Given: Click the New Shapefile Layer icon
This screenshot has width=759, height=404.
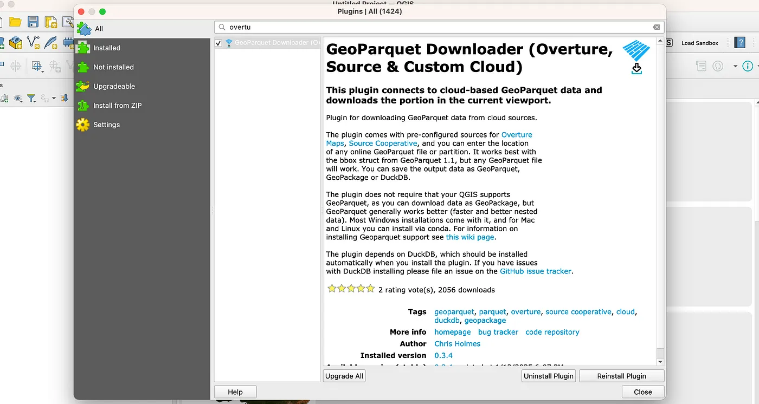Looking at the screenshot, I should coord(33,42).
